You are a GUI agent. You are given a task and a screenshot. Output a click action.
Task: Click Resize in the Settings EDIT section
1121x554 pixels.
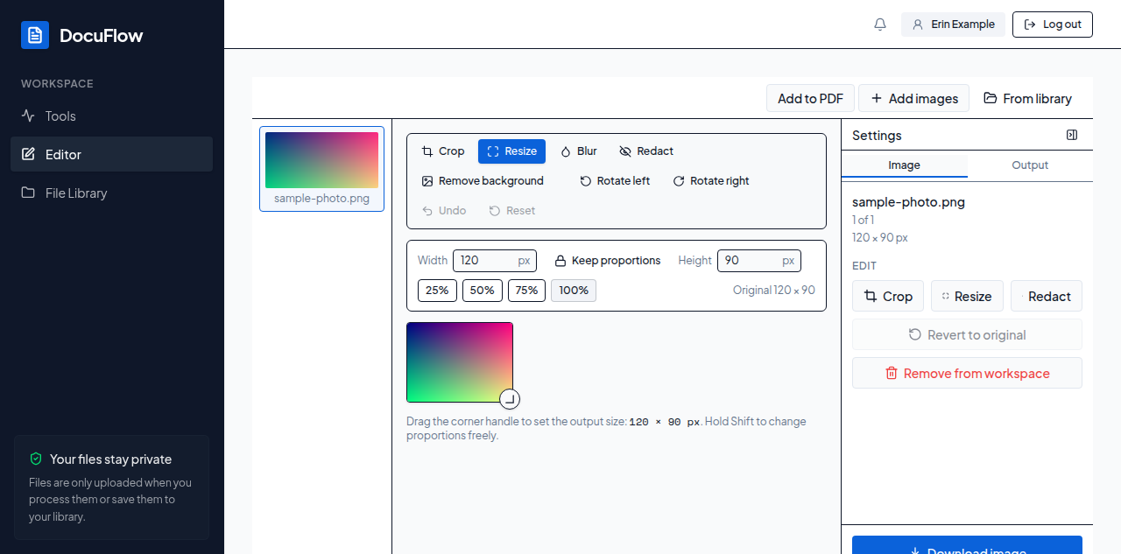[967, 296]
